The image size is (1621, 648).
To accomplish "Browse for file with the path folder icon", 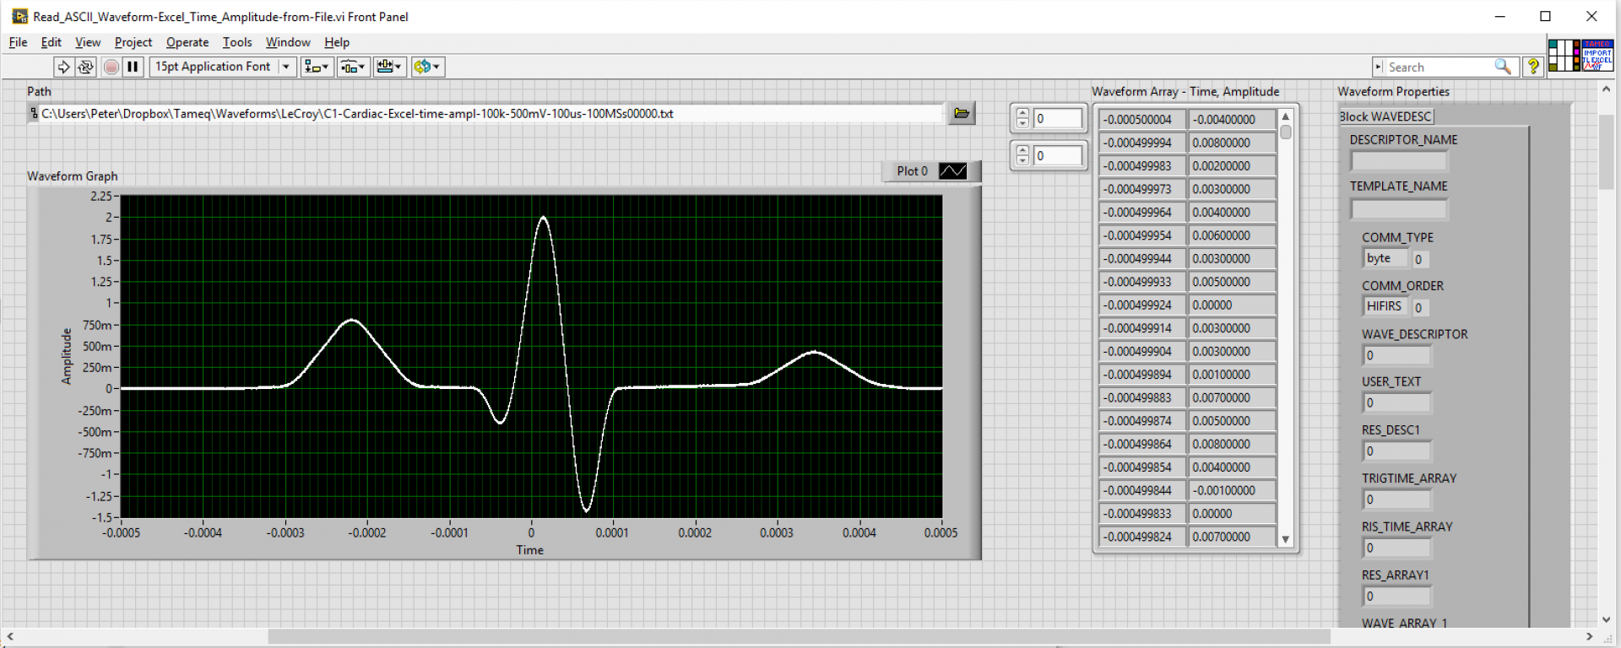I will point(961,113).
